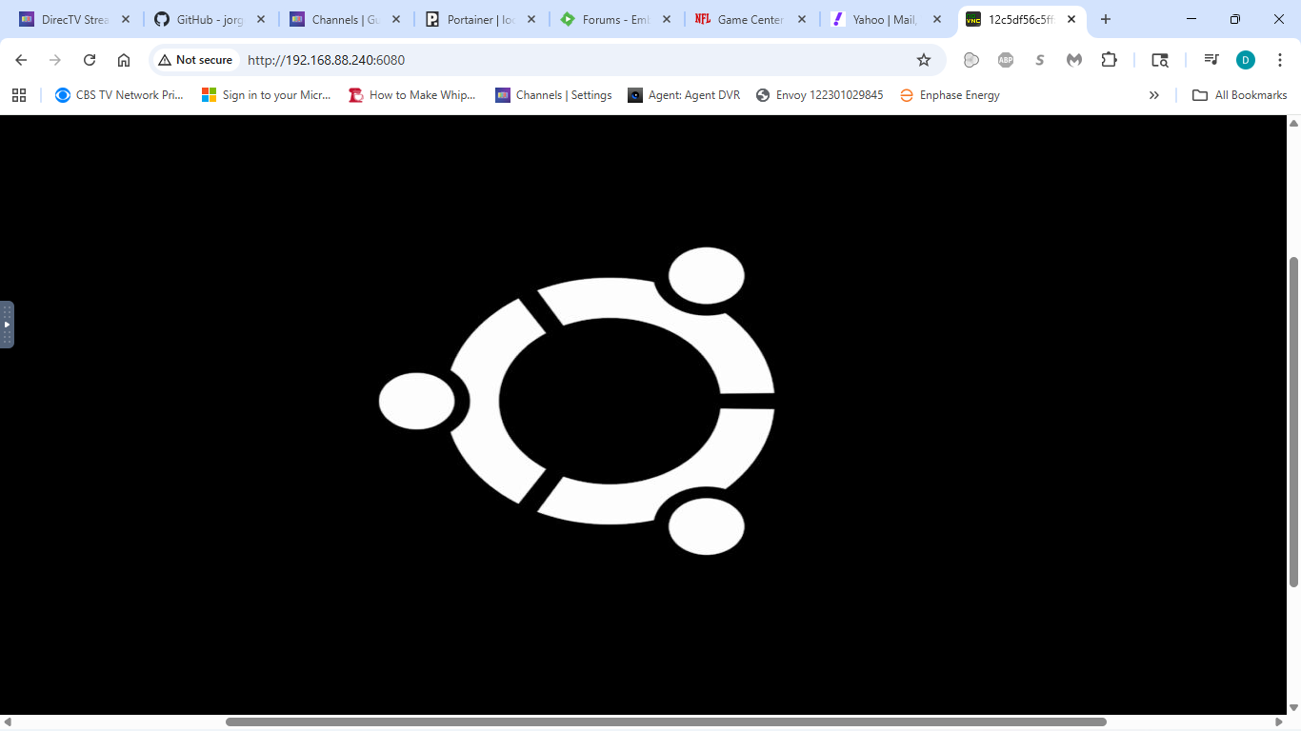
Task: Open the Enphase Energy bookmark
Action: pos(950,95)
